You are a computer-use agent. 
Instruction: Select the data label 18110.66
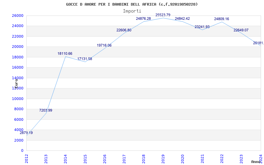point(65,53)
